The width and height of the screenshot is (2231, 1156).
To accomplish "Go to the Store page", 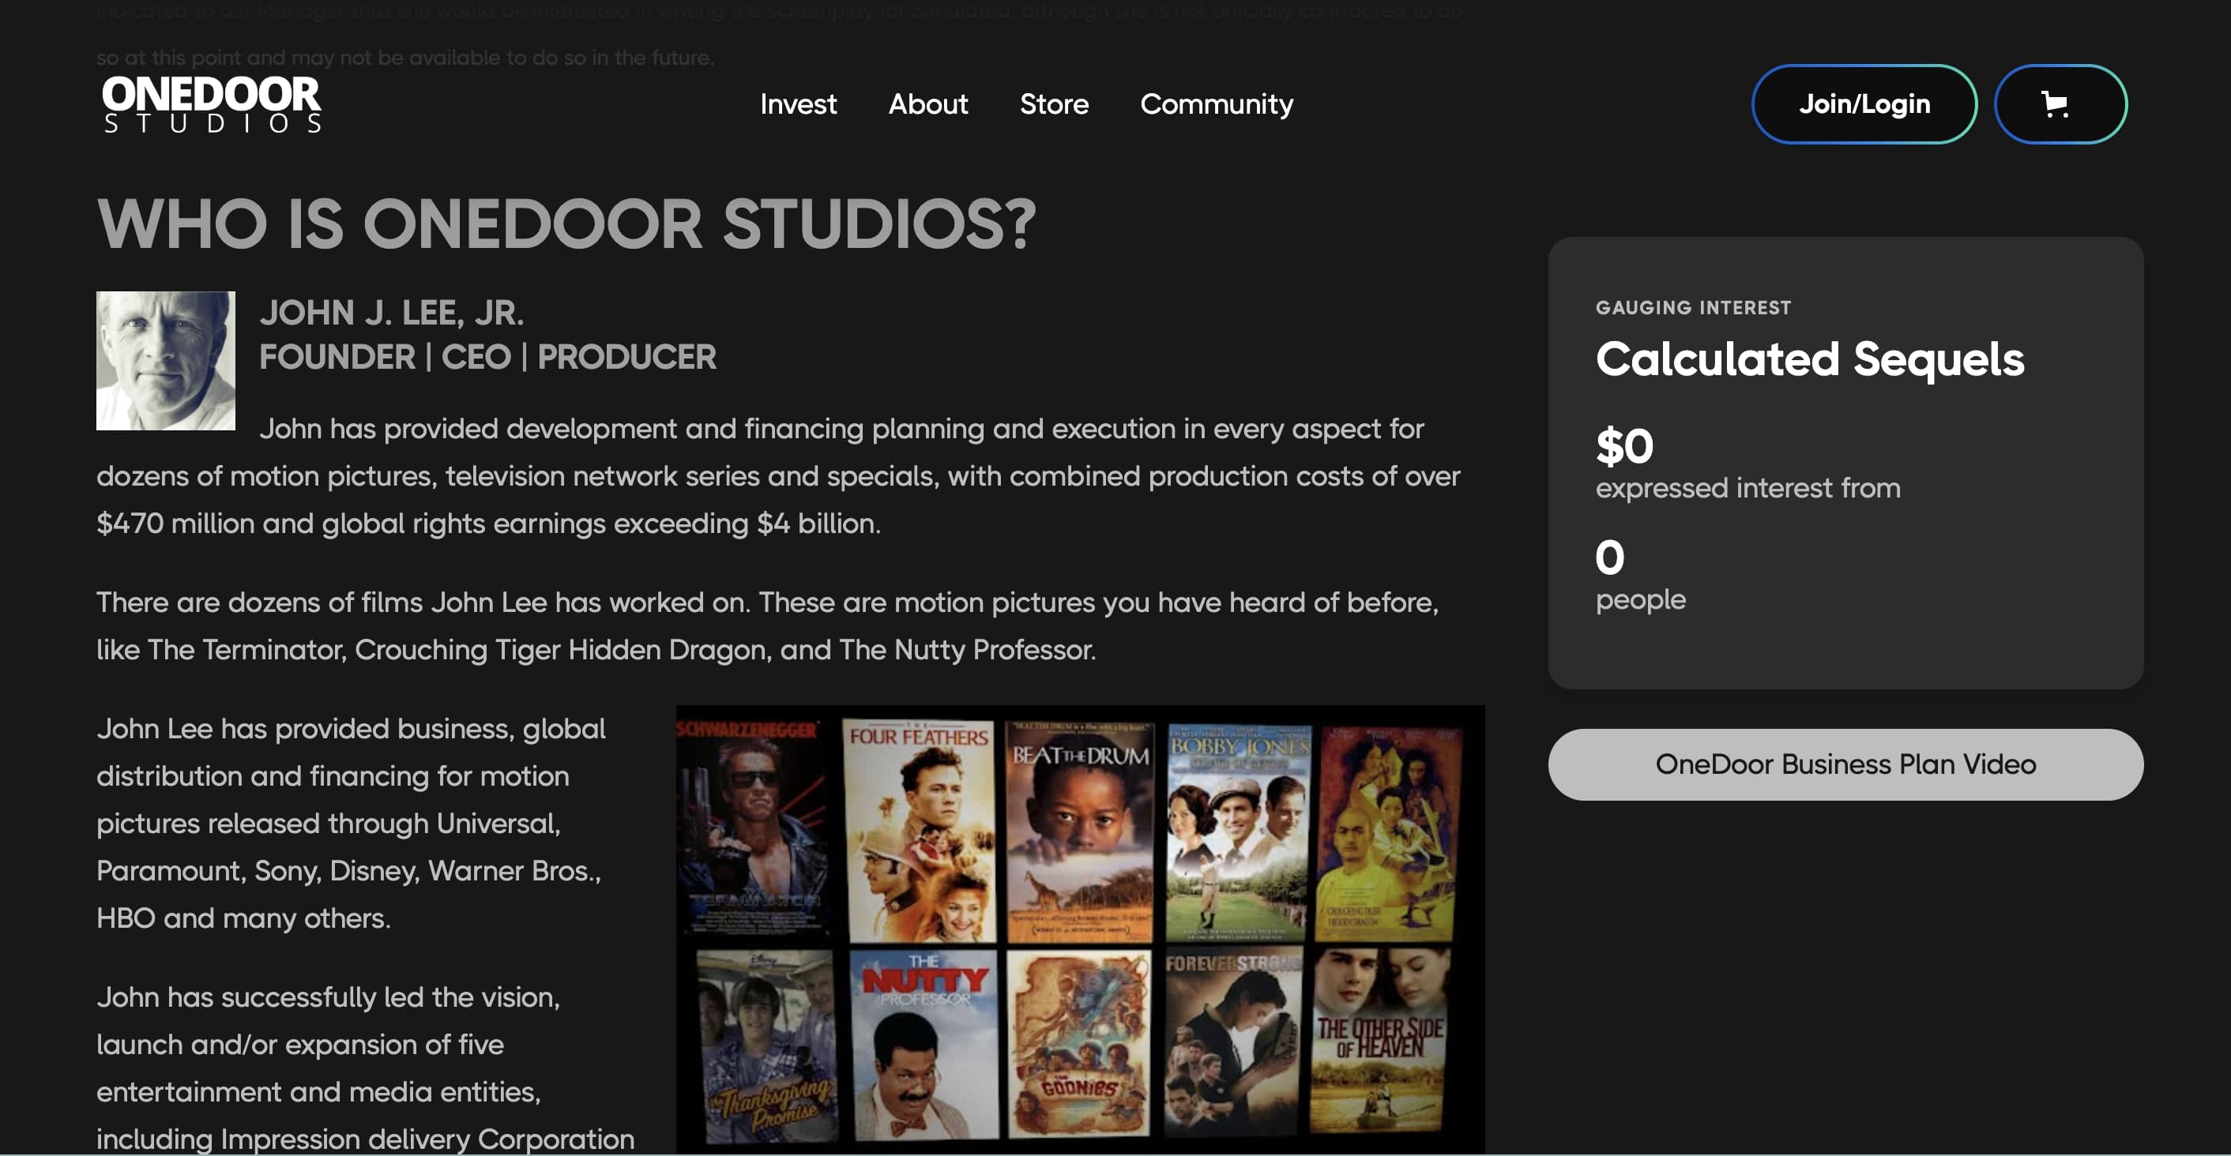I will (1053, 104).
